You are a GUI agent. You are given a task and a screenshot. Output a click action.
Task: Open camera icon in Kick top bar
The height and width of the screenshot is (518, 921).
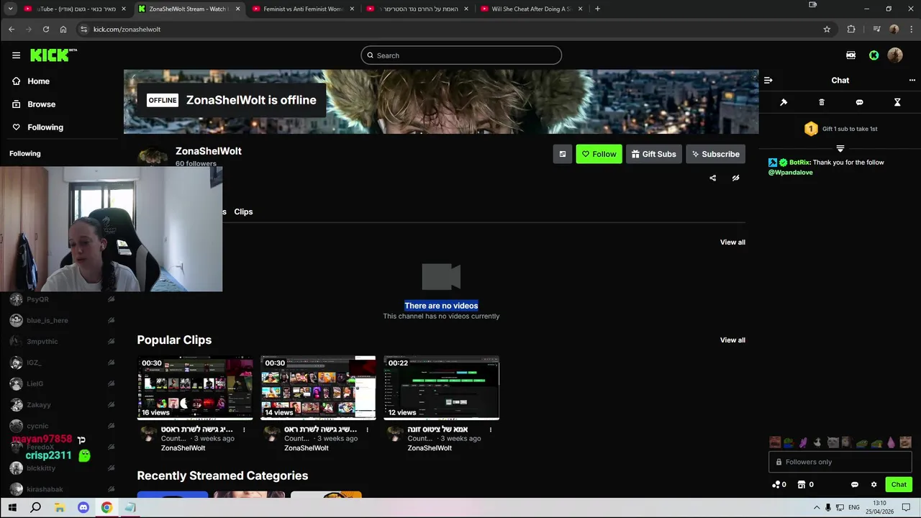[850, 55]
